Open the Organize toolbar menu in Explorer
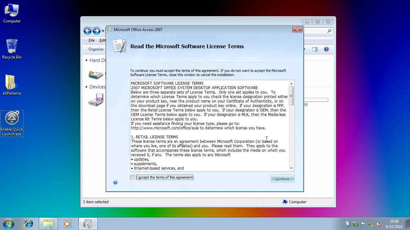This screenshot has width=410, height=230. [96, 49]
